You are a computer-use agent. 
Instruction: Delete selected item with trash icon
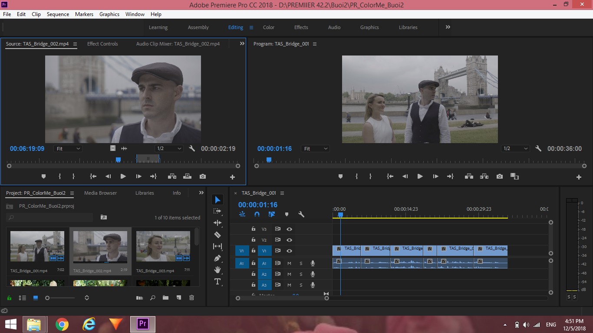[x=191, y=298]
